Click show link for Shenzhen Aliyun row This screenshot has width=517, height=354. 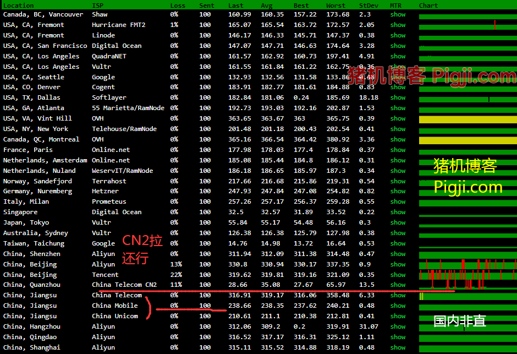tap(398, 254)
